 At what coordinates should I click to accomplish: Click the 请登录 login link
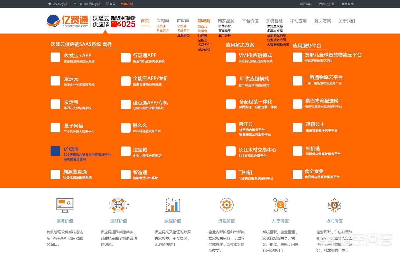pos(111,4)
